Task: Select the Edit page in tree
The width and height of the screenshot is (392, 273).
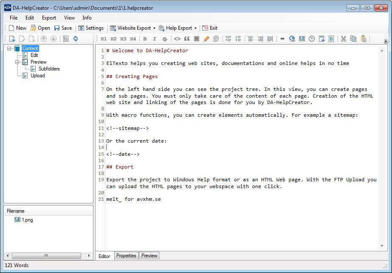Action: (x=34, y=55)
